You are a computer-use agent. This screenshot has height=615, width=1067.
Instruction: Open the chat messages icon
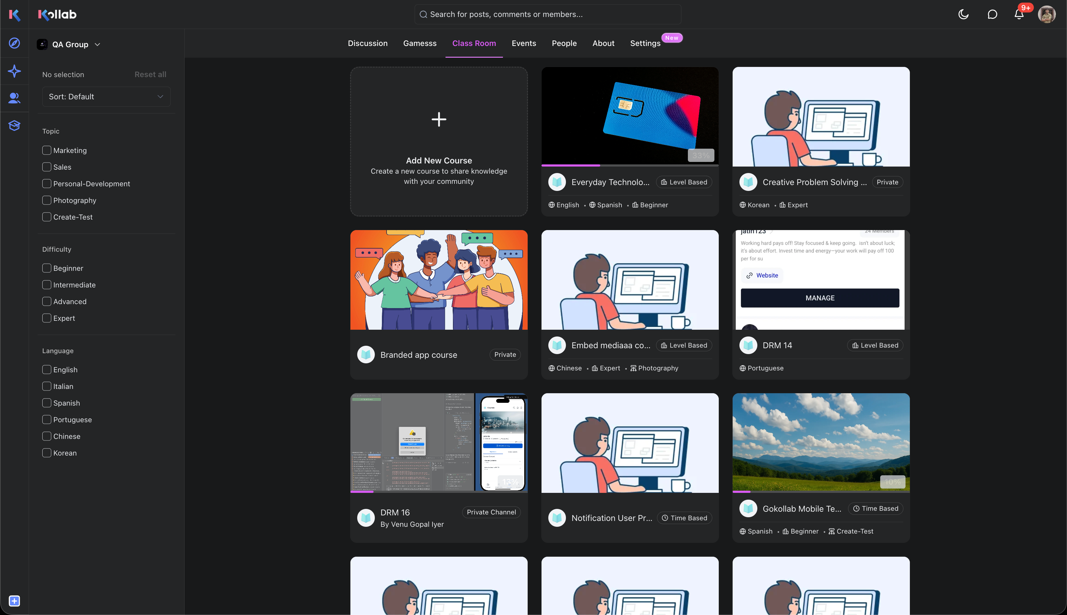[992, 14]
